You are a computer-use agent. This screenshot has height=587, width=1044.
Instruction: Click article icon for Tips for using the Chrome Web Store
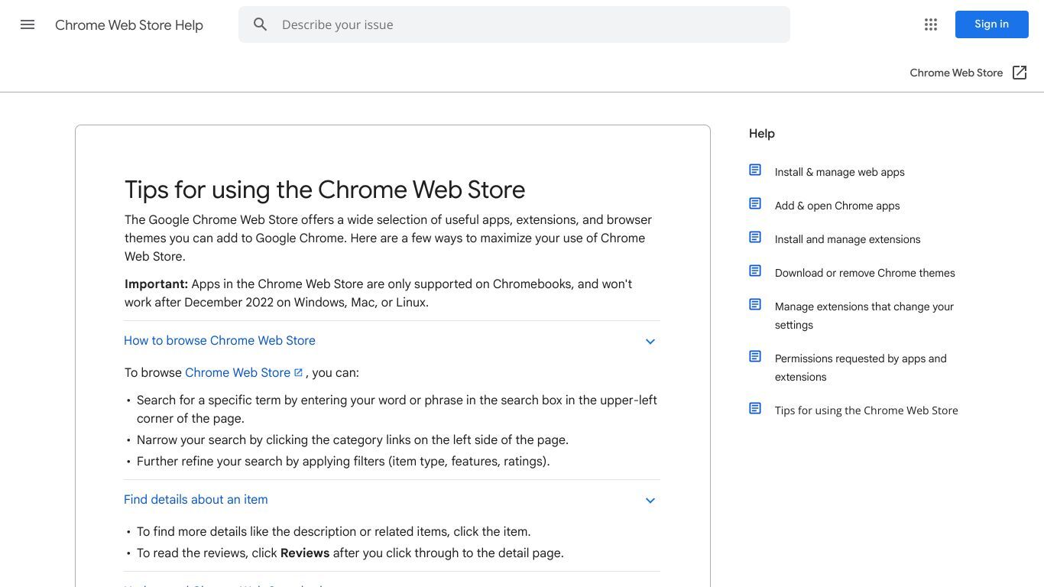pos(755,409)
